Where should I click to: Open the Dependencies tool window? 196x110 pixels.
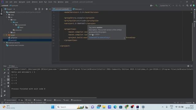(x=76, y=100)
